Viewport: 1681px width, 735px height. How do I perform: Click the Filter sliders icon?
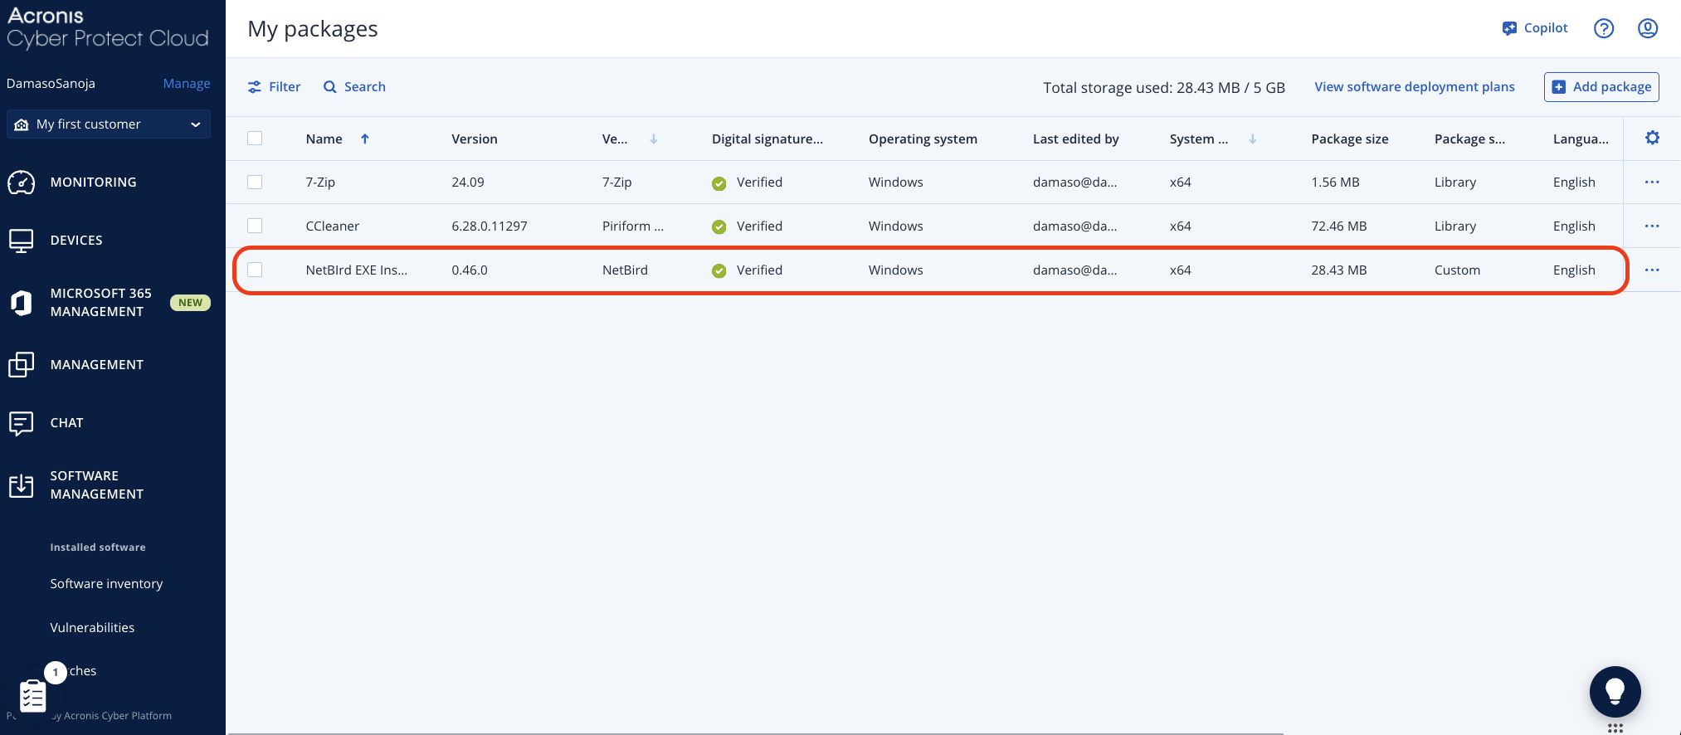(255, 87)
